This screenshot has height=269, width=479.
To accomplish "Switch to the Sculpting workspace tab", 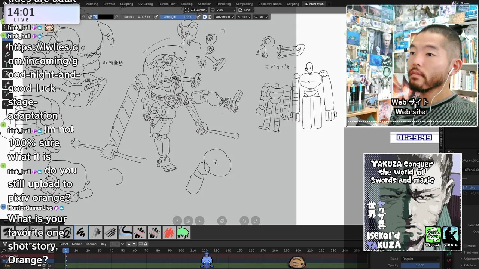I will coord(126,4).
